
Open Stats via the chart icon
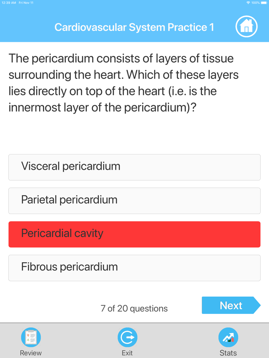228,337
